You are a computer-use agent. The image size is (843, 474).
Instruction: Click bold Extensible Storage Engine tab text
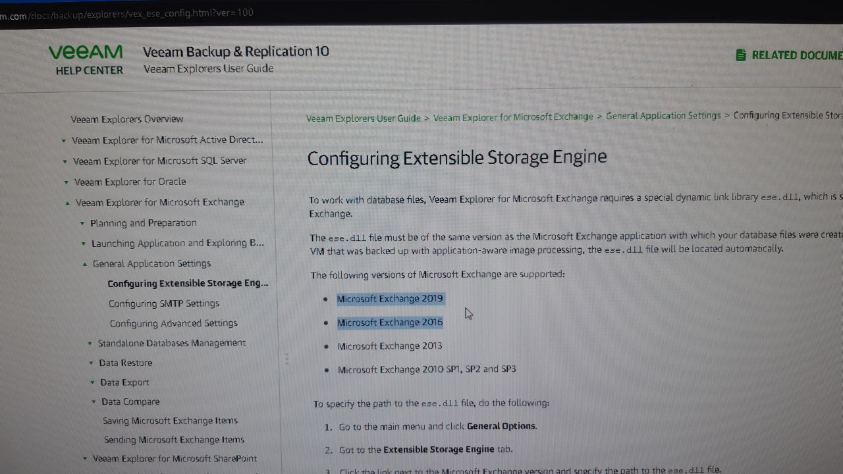(439, 450)
